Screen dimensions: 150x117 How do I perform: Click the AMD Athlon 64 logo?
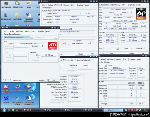(x=141, y=14)
